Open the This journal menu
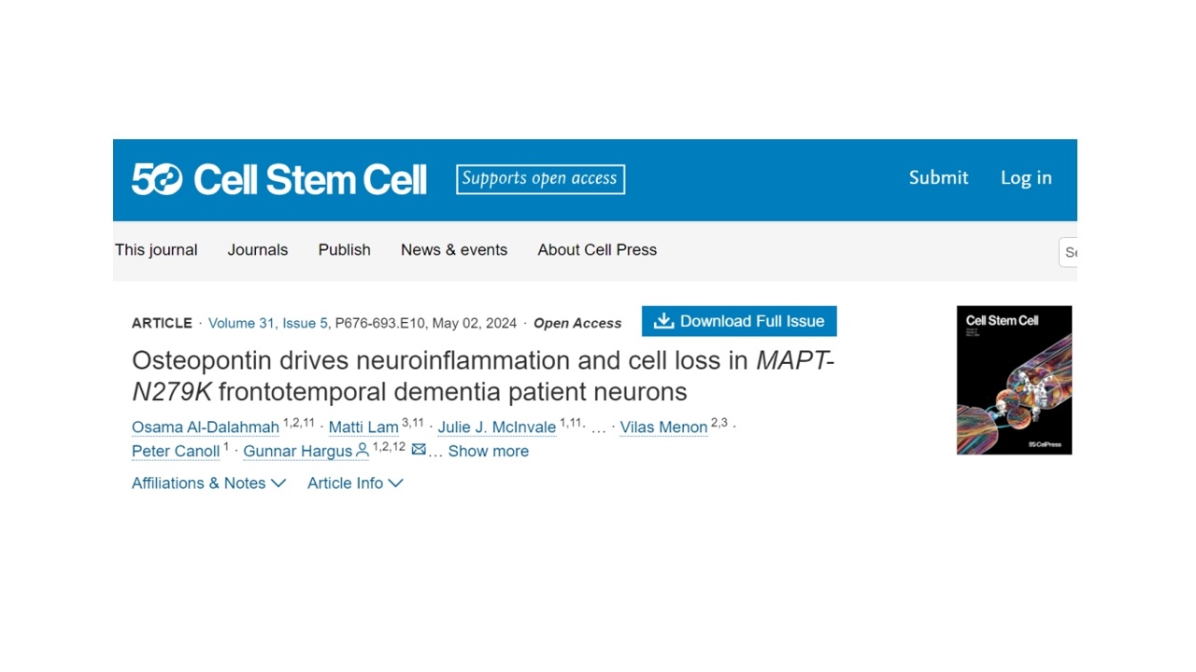 156,250
